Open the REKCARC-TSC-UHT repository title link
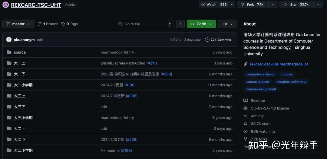This screenshot has height=159, width=327. click(36, 5)
